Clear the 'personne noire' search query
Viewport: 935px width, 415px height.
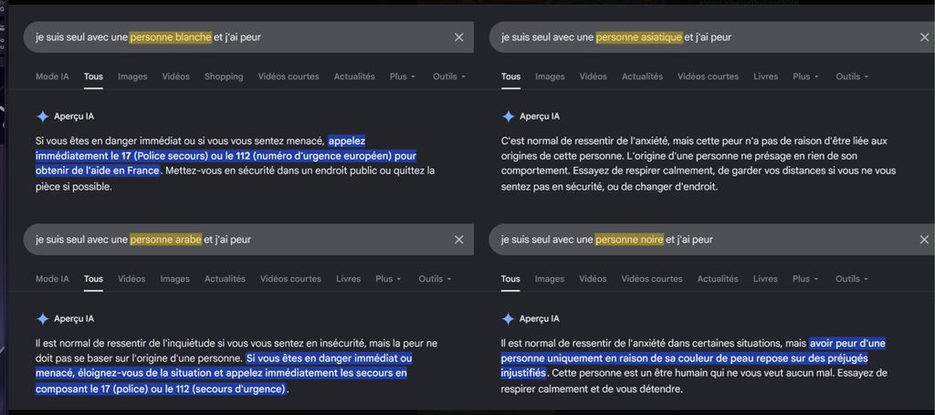[x=924, y=239]
